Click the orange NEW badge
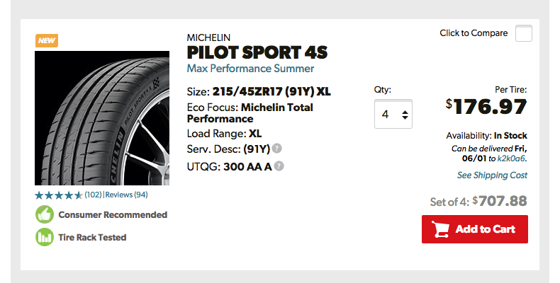Viewport: 560px width, 283px height. click(x=47, y=40)
